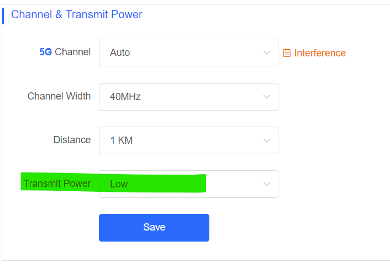This screenshot has width=390, height=267.
Task: Select the 1 KM value text
Action: pyautogui.click(x=122, y=140)
